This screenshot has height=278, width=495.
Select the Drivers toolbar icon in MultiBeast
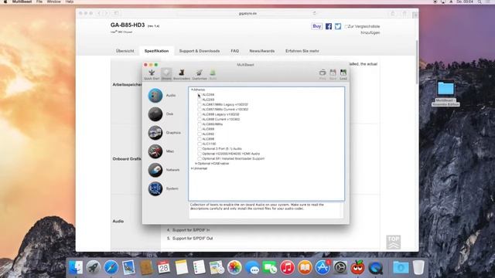pyautogui.click(x=166, y=74)
